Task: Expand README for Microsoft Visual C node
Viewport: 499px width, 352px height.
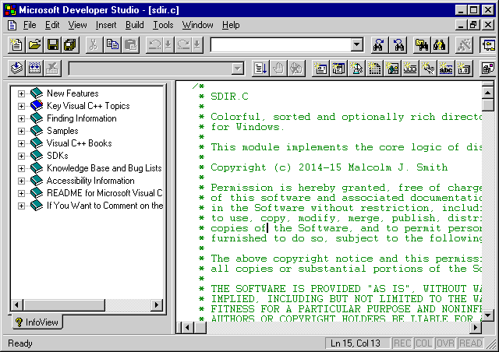Action: pos(21,193)
